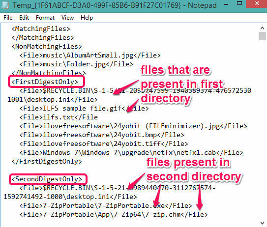
Task: Click the music\Folder.jpg file line
Action: click(x=76, y=64)
